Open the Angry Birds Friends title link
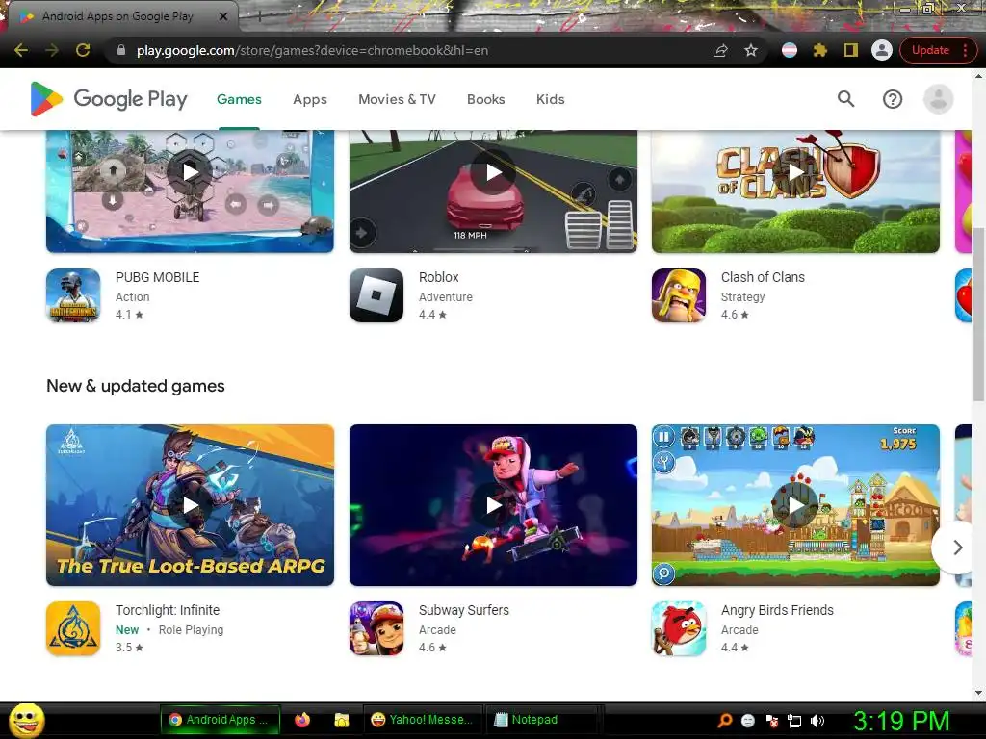 click(x=777, y=610)
